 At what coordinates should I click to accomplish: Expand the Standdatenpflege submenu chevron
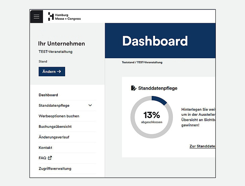90,105
